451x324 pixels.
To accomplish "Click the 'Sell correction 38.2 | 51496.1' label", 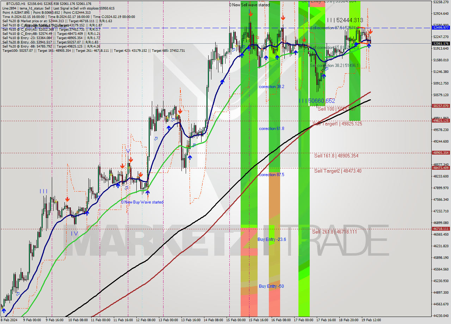I will (334, 66).
